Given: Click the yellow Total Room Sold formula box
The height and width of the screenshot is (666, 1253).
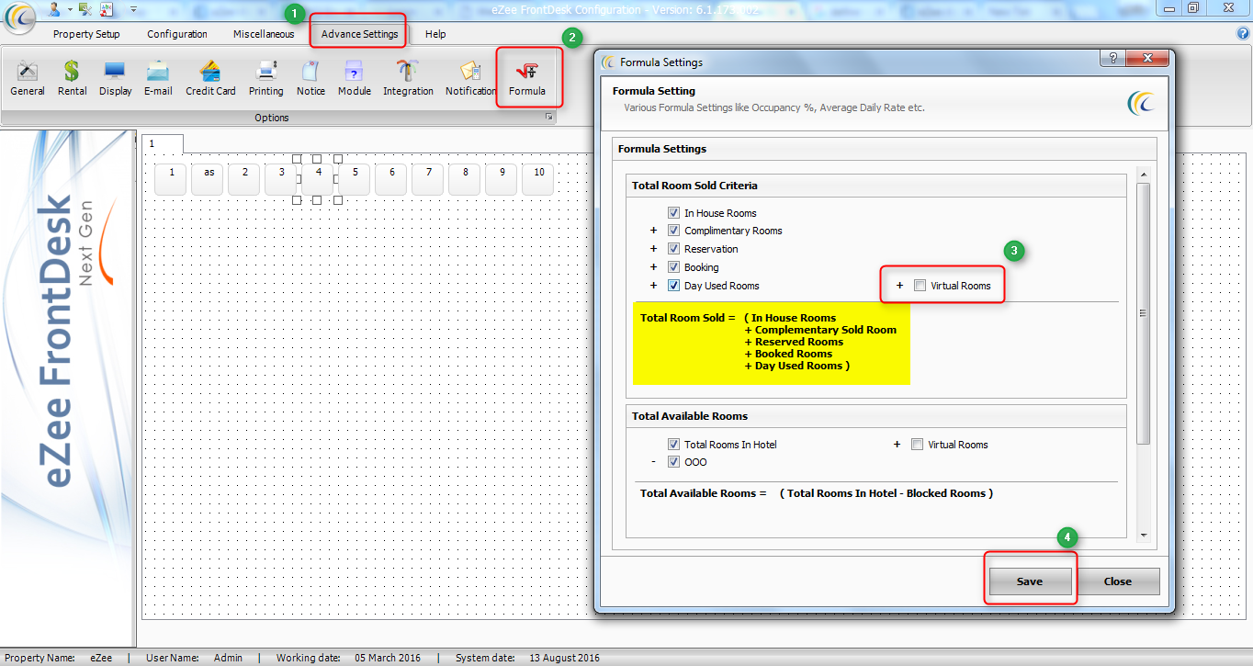Looking at the screenshot, I should (772, 342).
